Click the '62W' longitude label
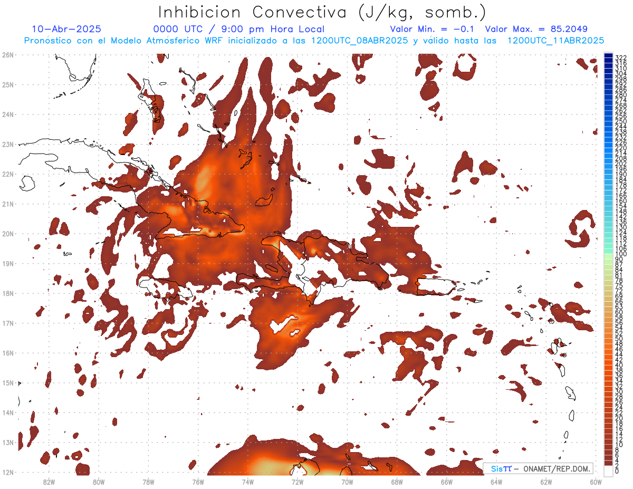The image size is (633, 489). [x=546, y=481]
